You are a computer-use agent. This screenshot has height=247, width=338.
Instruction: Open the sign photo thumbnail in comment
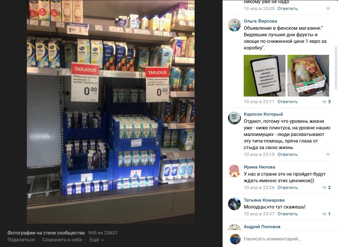[265, 76]
